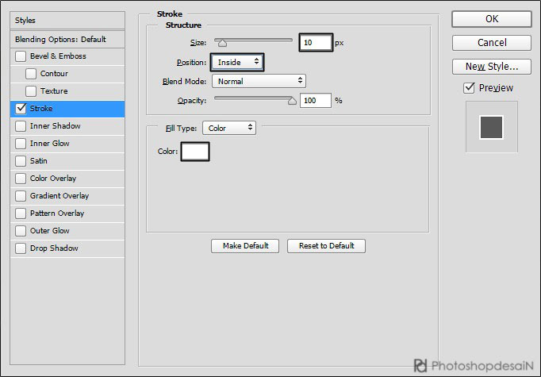Screen dimensions: 541x377
Task: Click the New Style... button
Action: (492, 67)
